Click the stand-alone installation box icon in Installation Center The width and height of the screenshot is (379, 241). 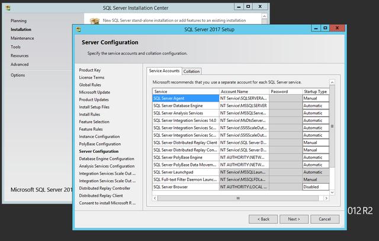pos(95,21)
